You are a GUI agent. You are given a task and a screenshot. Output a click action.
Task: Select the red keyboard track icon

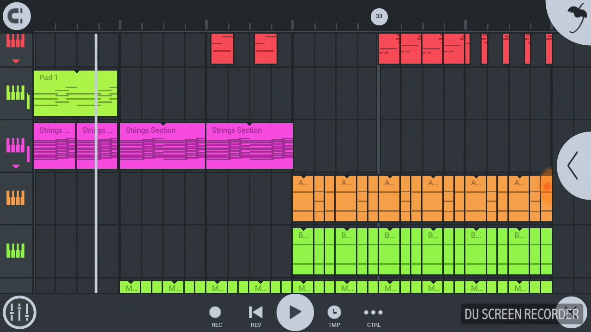pos(15,41)
